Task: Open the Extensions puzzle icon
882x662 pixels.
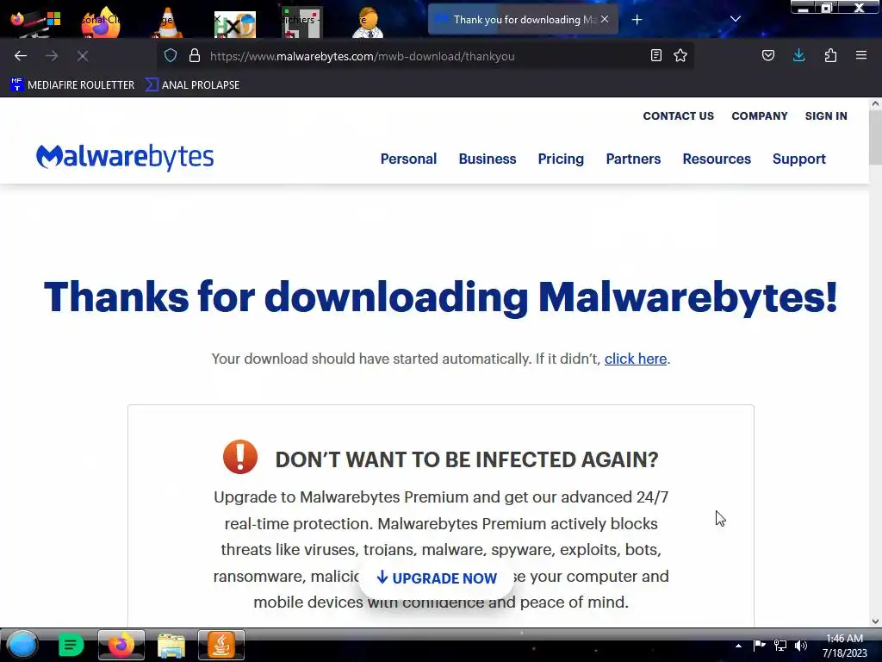Action: pos(830,56)
